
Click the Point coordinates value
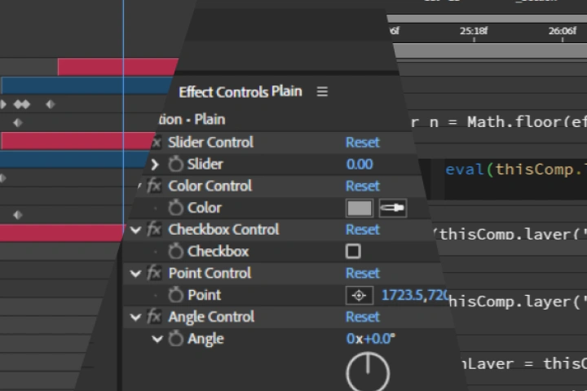coord(415,295)
